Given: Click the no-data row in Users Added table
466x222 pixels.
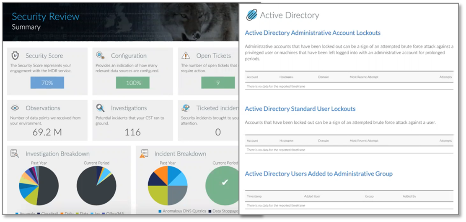Looking at the screenshot, I should (x=349, y=205).
